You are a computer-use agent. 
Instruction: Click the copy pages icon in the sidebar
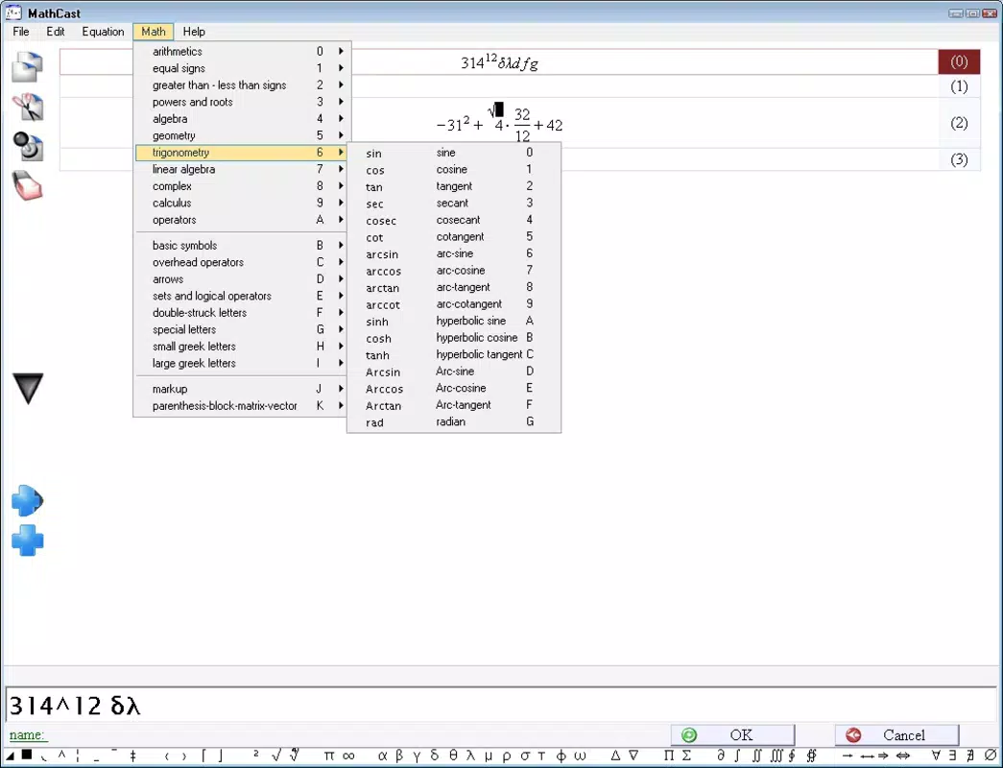click(28, 66)
